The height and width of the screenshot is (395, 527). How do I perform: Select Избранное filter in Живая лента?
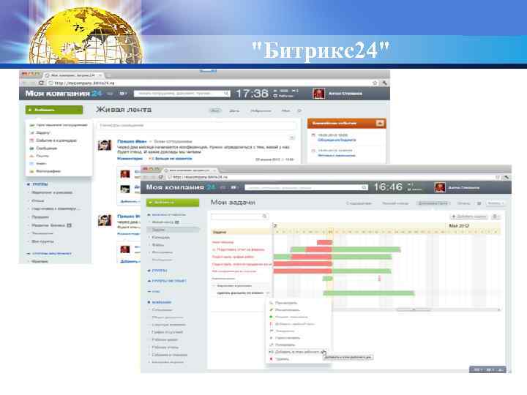click(261, 110)
